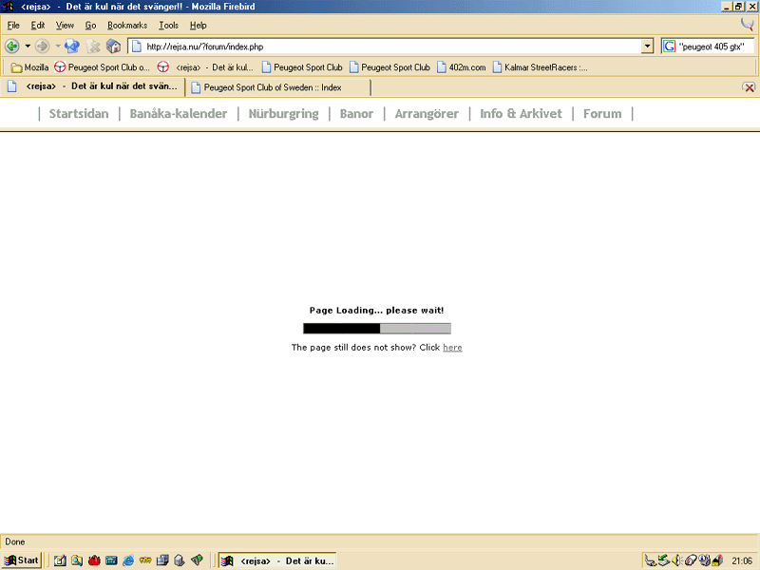Click the Stop loading icon
Image resolution: width=760 pixels, height=570 pixels.
93,47
